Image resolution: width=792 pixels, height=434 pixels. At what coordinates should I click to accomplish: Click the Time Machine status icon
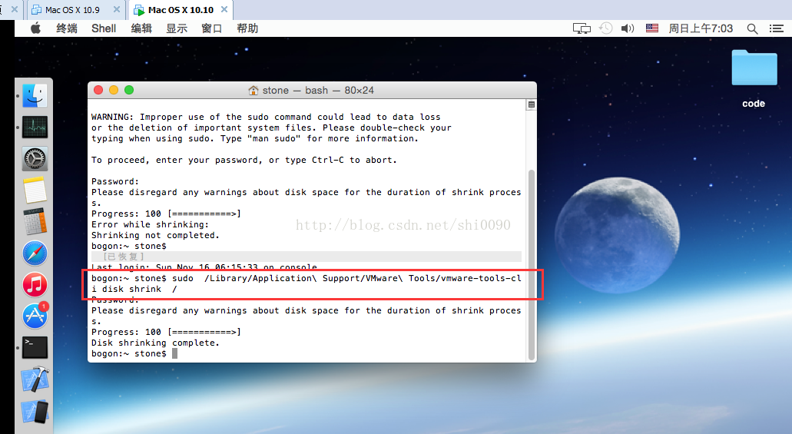click(x=605, y=28)
